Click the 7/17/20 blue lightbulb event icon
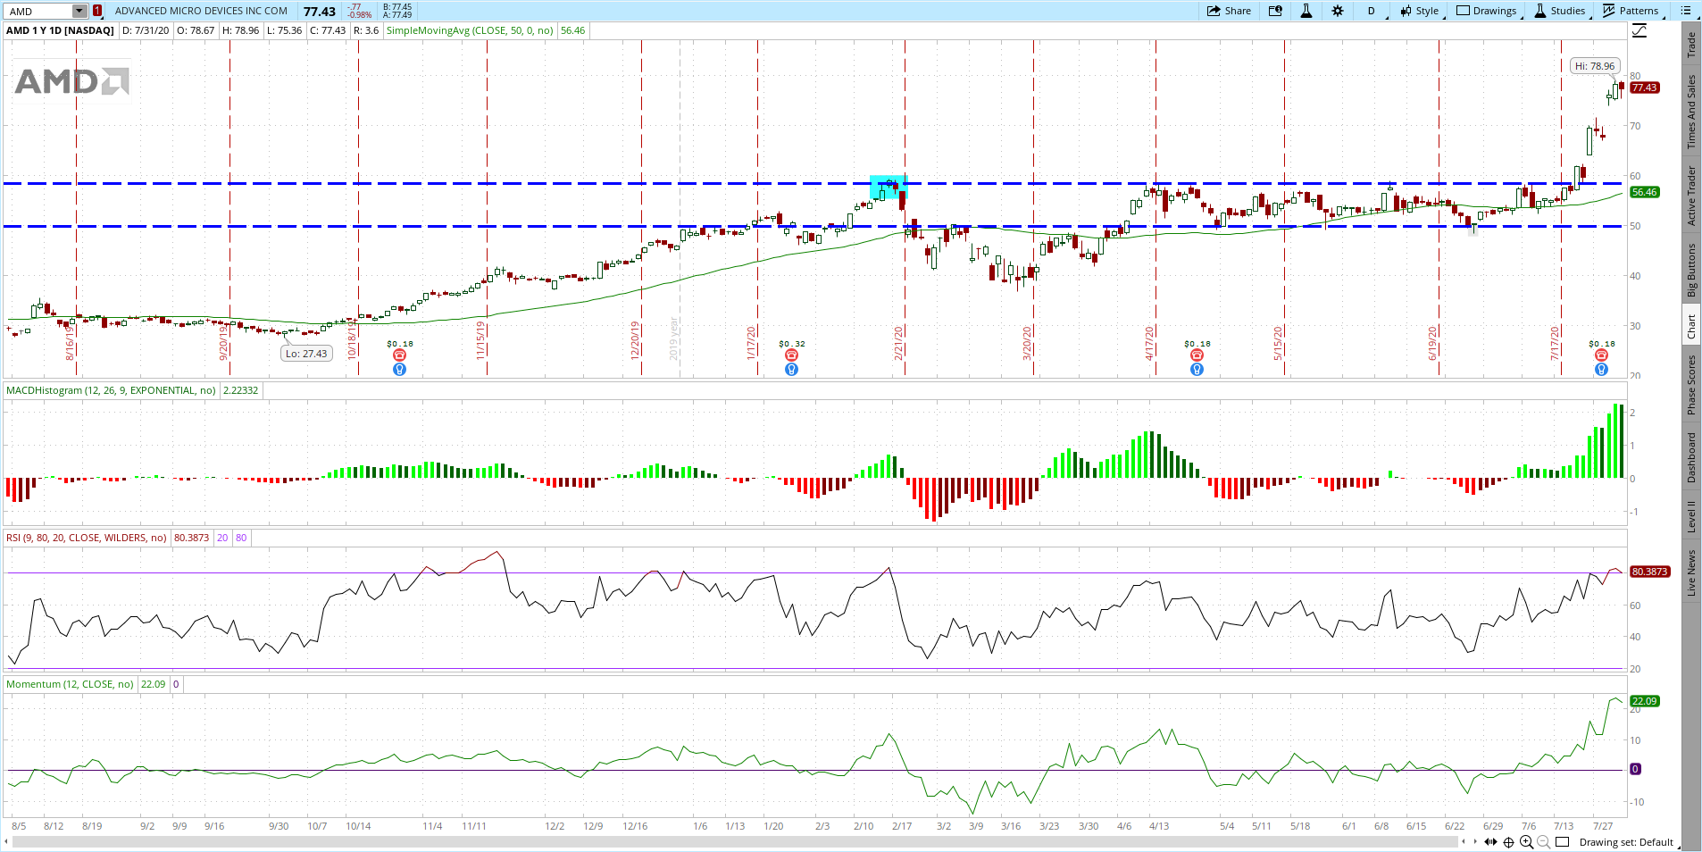Viewport: 1702px width, 852px height. [1601, 369]
